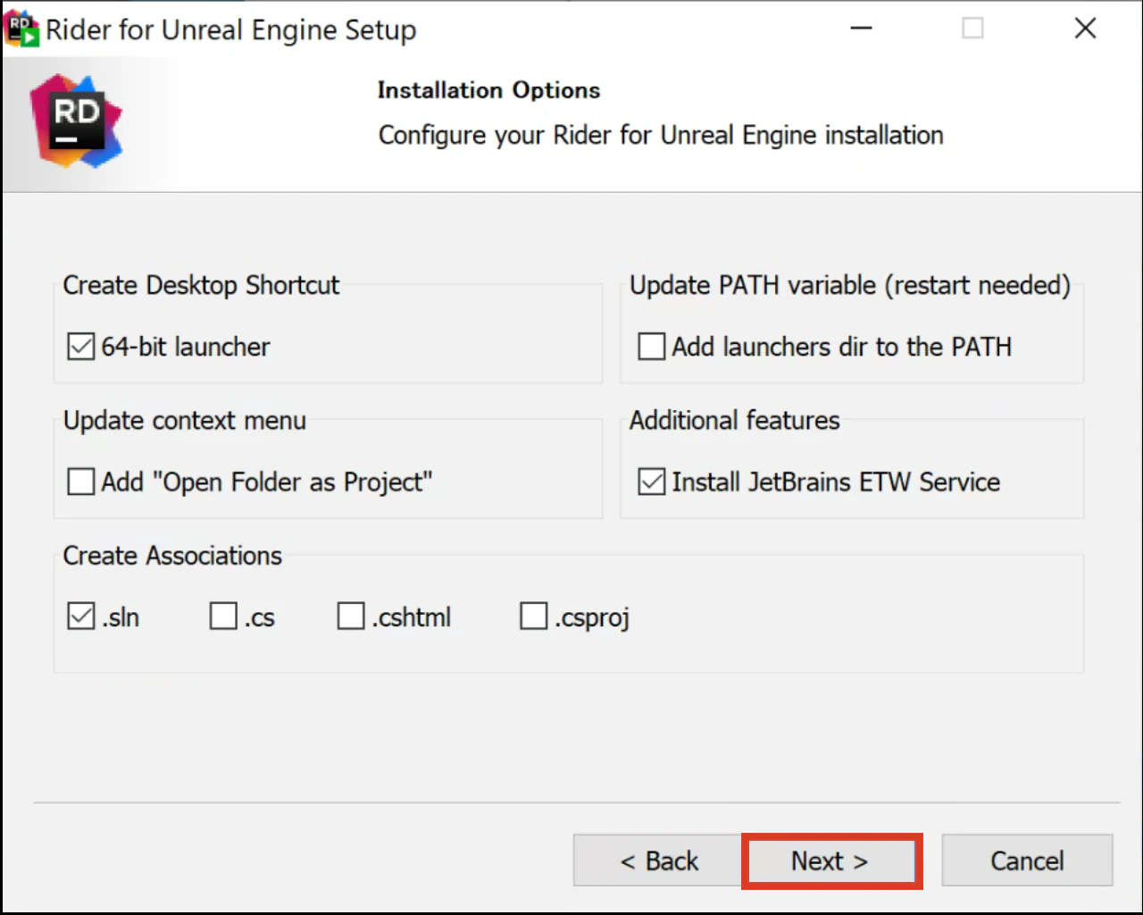Tick the .csproj association checkbox
Image resolution: width=1143 pixels, height=915 pixels.
534,616
